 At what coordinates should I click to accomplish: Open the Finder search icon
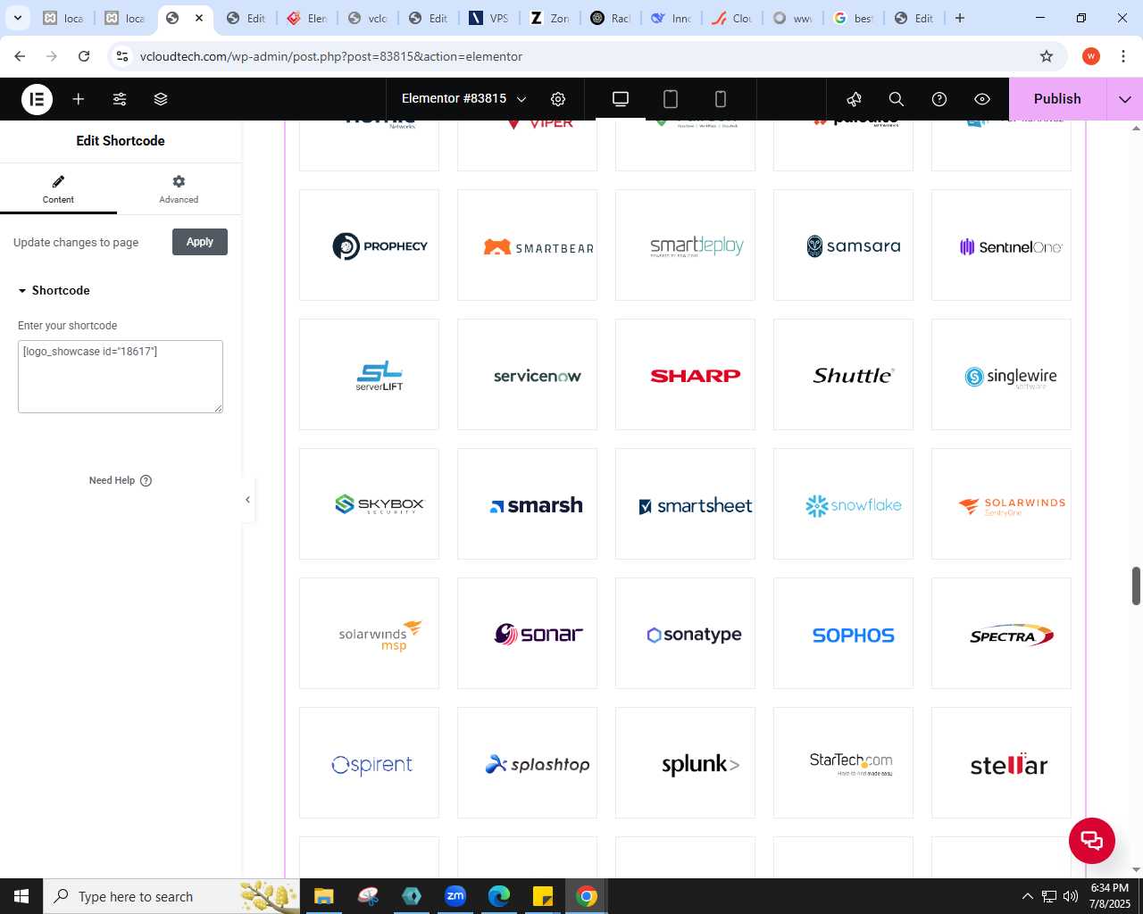897,99
